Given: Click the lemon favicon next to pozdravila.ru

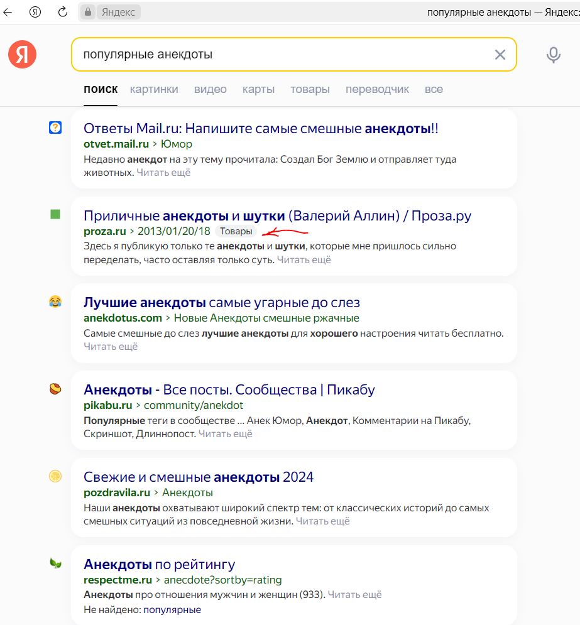Looking at the screenshot, I should [55, 477].
